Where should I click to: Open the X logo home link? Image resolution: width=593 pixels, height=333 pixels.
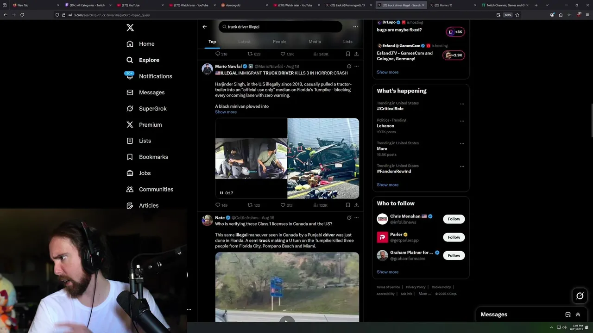click(130, 28)
